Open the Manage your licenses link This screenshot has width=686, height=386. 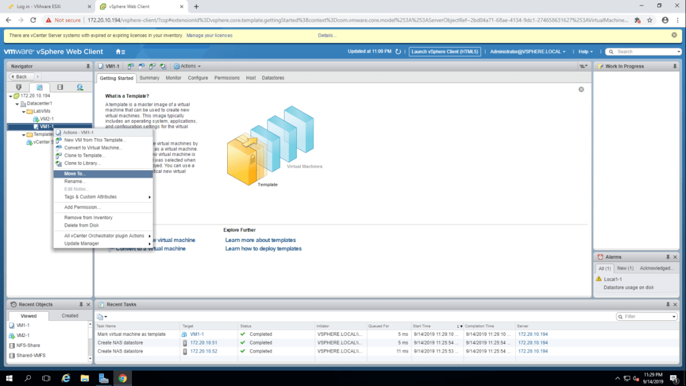pyautogui.click(x=210, y=35)
